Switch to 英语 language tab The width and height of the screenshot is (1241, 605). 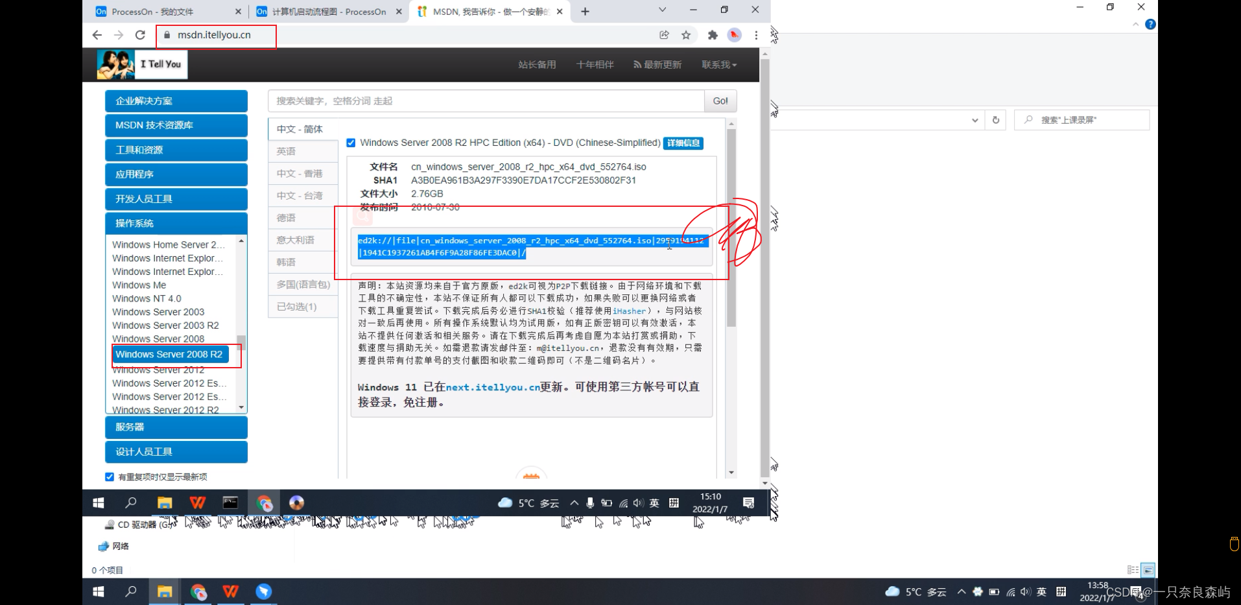(303, 151)
